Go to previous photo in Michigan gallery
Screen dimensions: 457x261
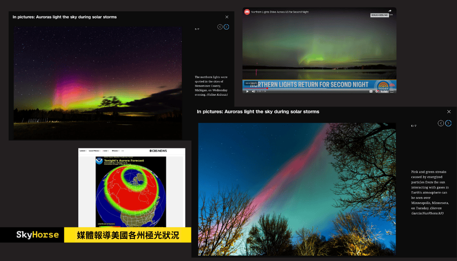point(220,27)
